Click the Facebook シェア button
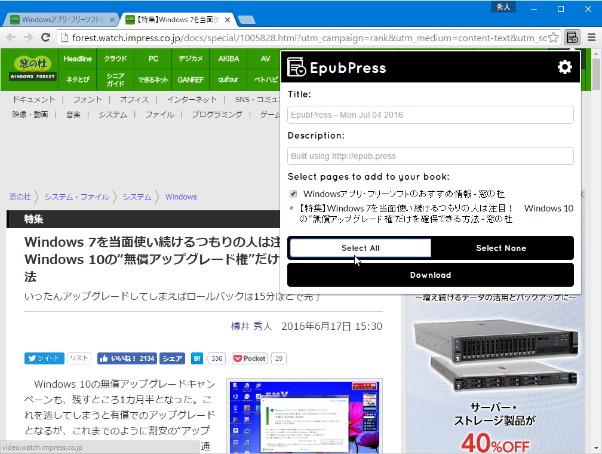The image size is (602, 454). click(172, 358)
